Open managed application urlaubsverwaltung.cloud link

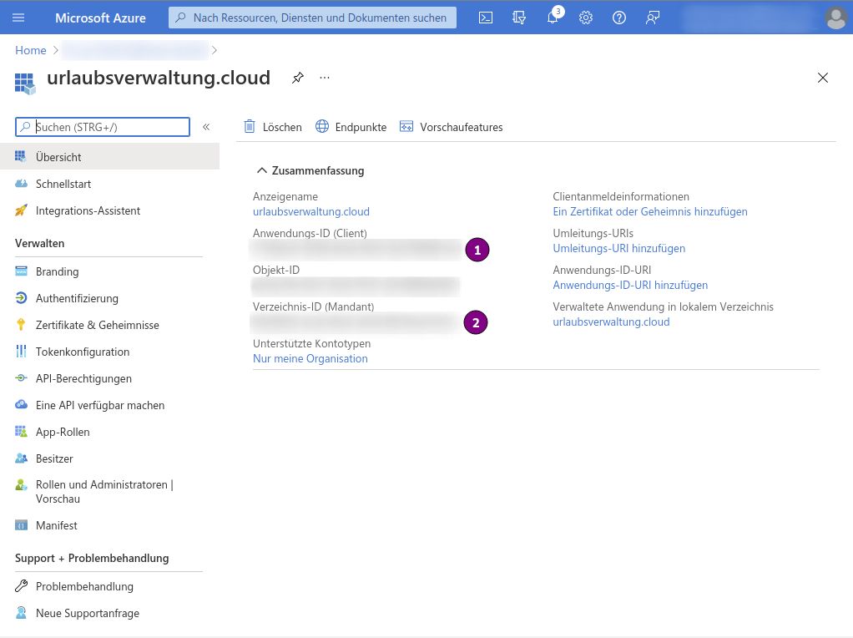(612, 322)
